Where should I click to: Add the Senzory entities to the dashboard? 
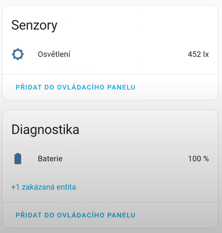pyautogui.click(x=75, y=87)
